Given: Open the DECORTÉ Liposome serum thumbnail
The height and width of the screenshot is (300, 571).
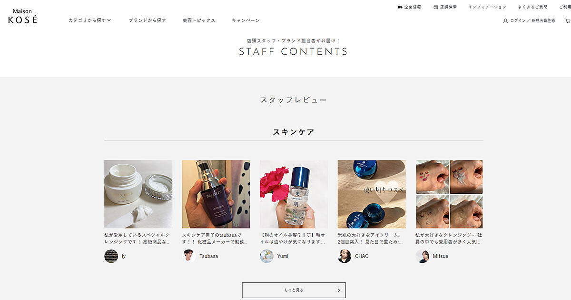Looking at the screenshot, I should (x=216, y=194).
